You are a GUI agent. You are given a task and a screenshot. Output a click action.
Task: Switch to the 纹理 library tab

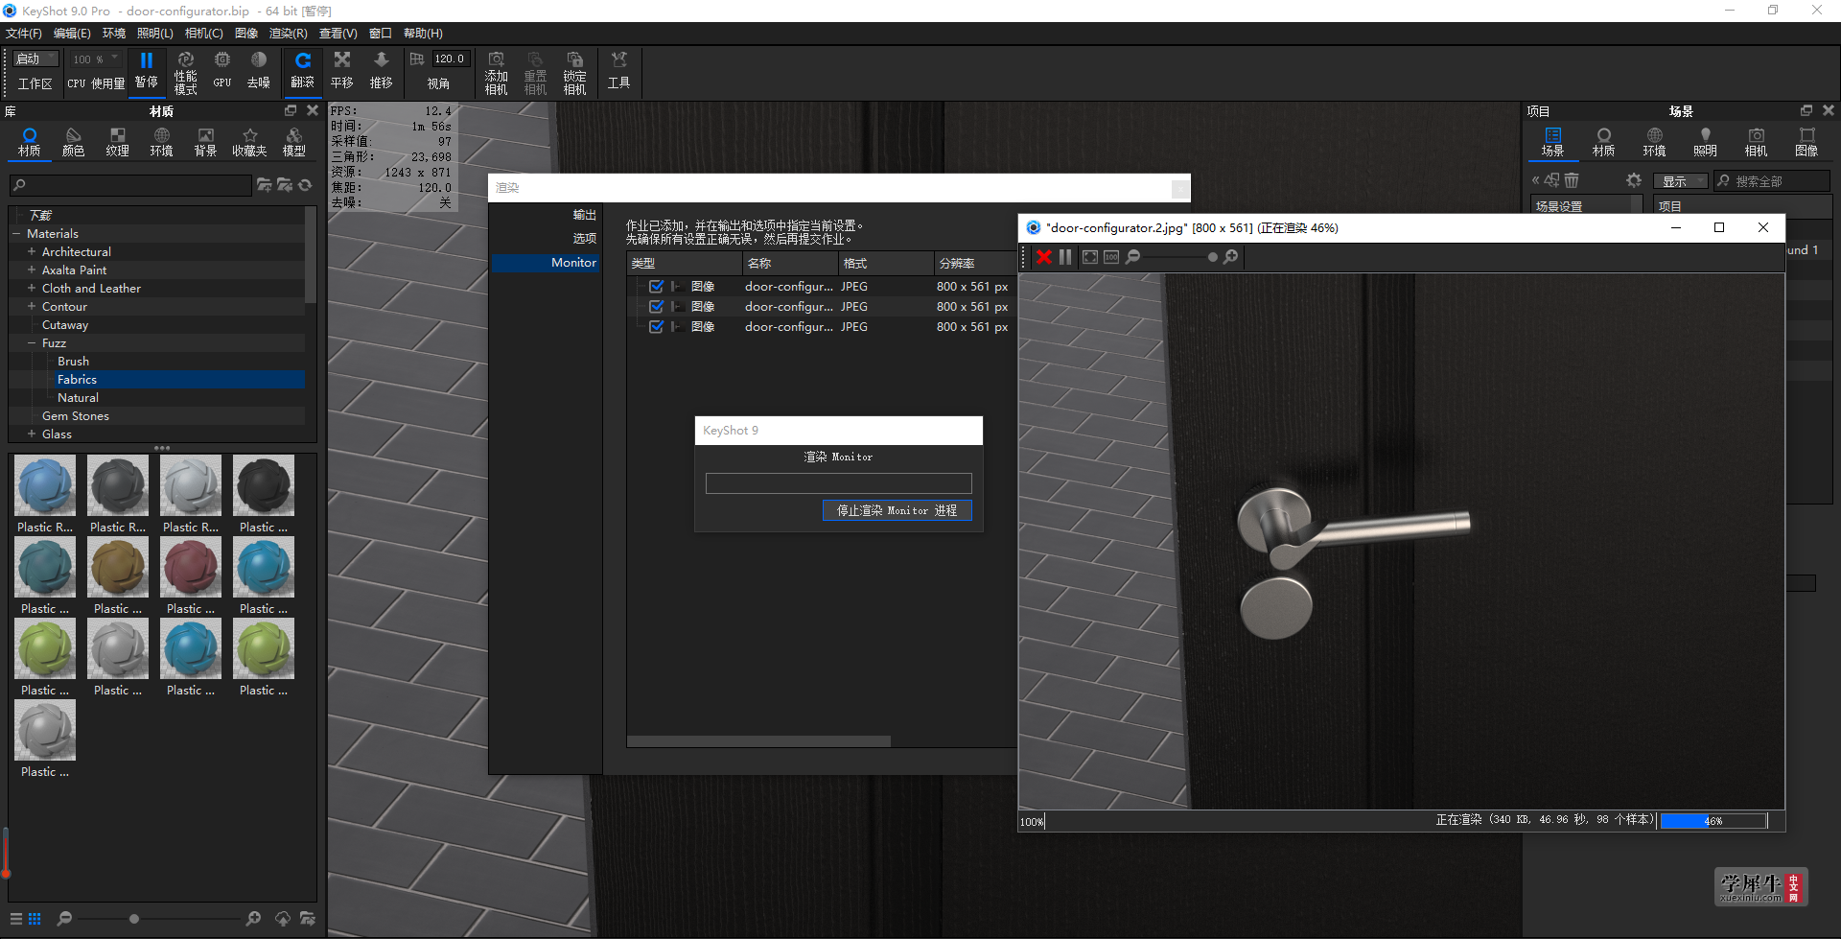(x=117, y=142)
